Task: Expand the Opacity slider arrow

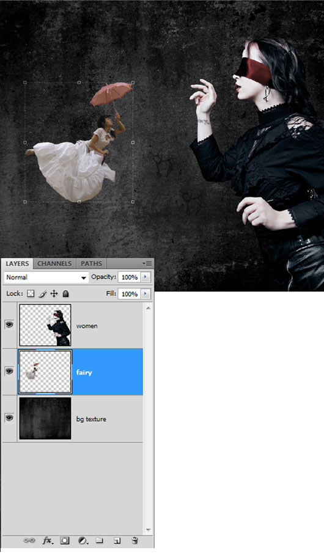Action: (x=145, y=277)
